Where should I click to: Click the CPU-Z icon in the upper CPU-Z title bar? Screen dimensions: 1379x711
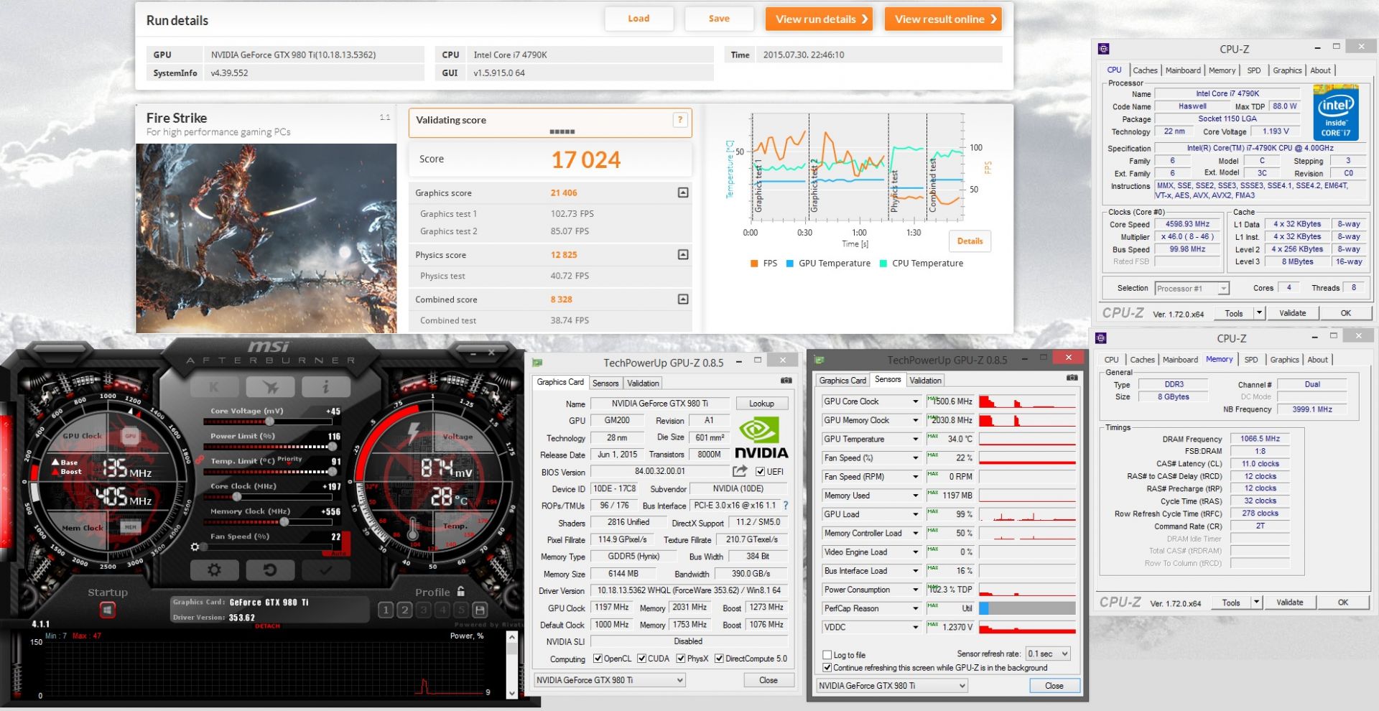[1104, 49]
